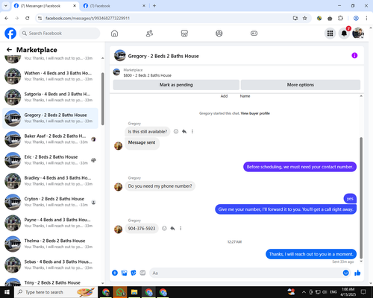Open Windows Start menu
Image resolution: width=373 pixels, height=298 pixels.
(7, 292)
